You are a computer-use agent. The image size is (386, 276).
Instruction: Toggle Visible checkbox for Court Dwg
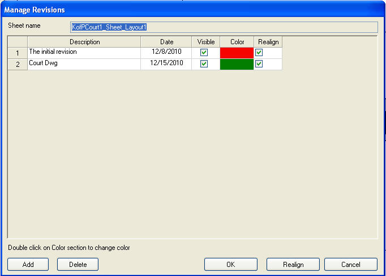(x=204, y=64)
